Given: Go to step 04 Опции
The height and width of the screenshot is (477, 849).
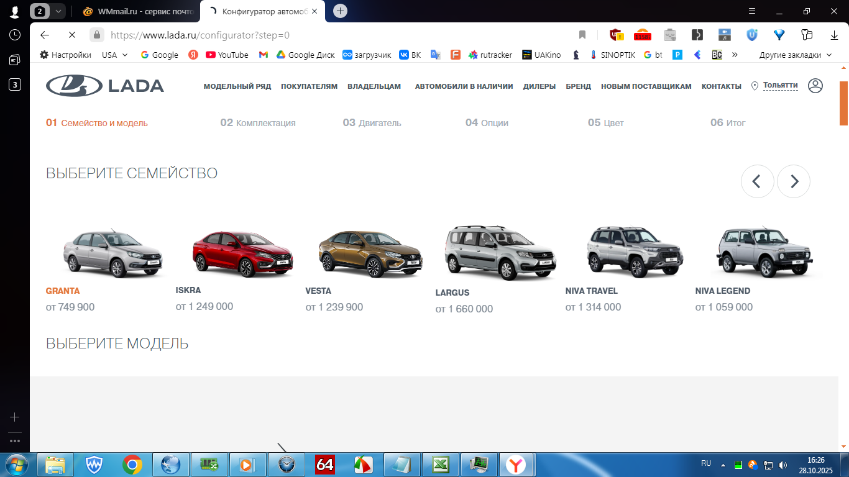Looking at the screenshot, I should [487, 123].
